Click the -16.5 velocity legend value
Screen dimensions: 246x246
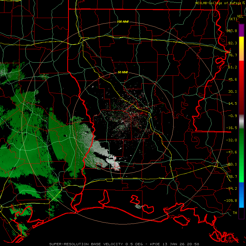pos(232,128)
